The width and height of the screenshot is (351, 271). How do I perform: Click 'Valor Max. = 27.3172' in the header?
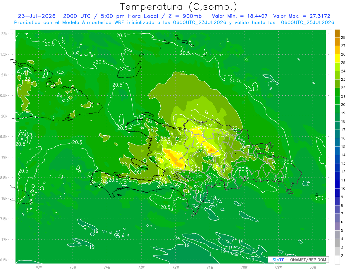click(302, 16)
